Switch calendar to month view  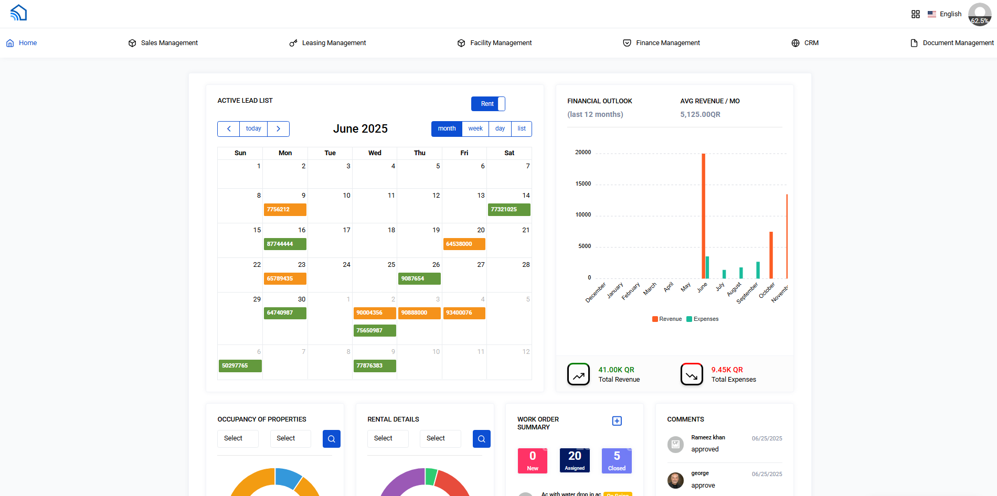tap(447, 129)
